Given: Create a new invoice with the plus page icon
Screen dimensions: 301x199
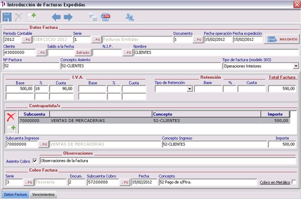Looking at the screenshot, I should click(x=31, y=17).
